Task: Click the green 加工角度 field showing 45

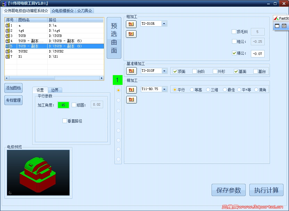Action: point(63,105)
